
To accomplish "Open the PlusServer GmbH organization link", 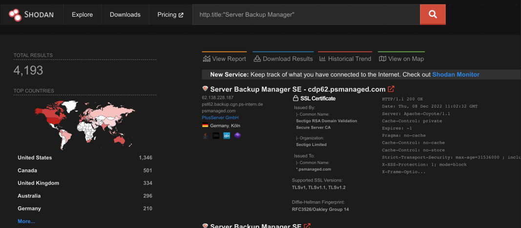I will pyautogui.click(x=220, y=118).
